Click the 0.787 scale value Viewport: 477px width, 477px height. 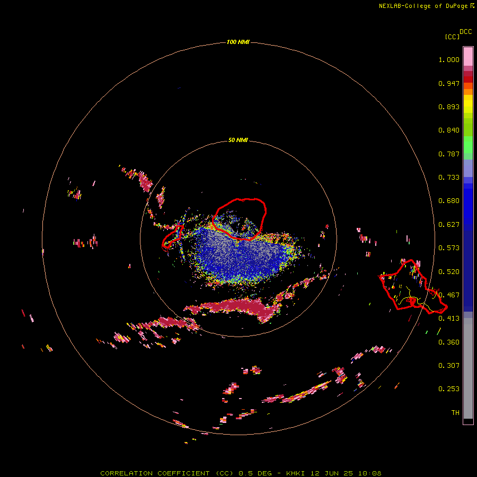[x=449, y=154]
